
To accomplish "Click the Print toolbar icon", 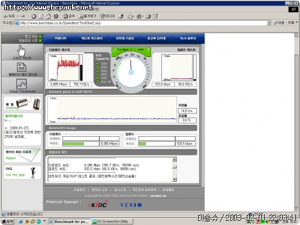I will point(148,16).
